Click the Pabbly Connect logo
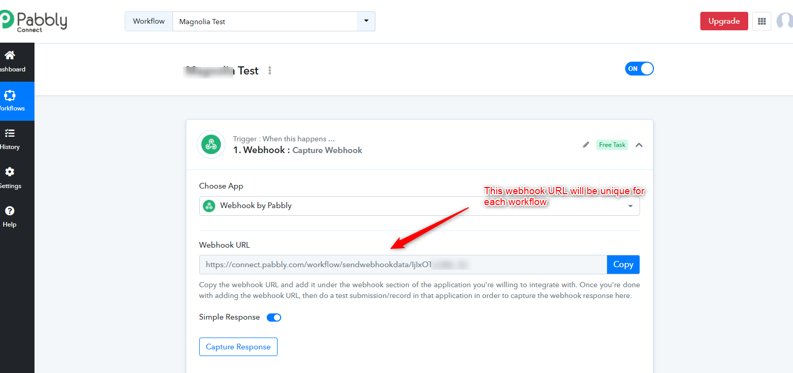Screen dimensions: 793x373 [34, 21]
